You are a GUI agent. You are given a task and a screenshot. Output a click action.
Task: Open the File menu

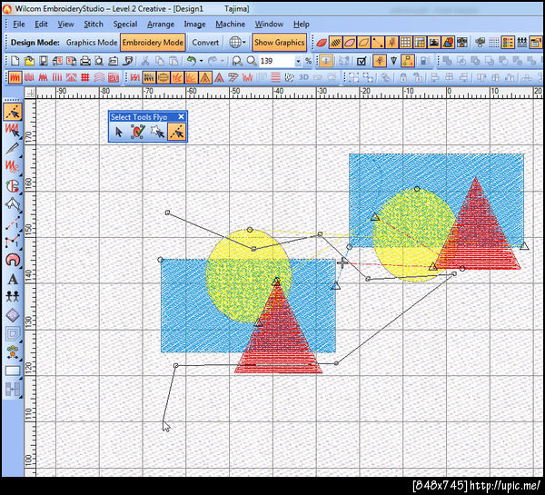19,24
